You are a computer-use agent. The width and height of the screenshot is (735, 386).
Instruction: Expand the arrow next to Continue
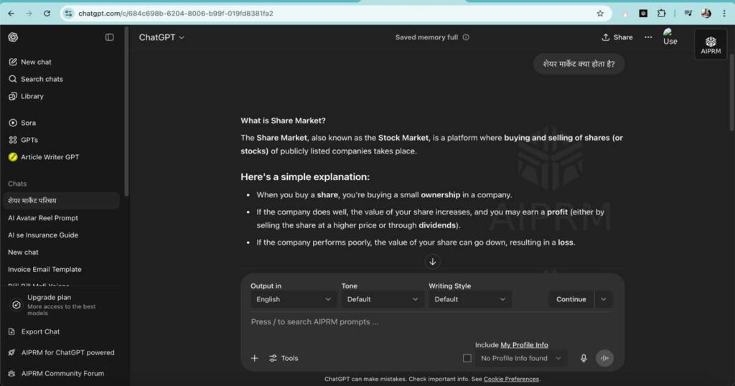click(603, 299)
